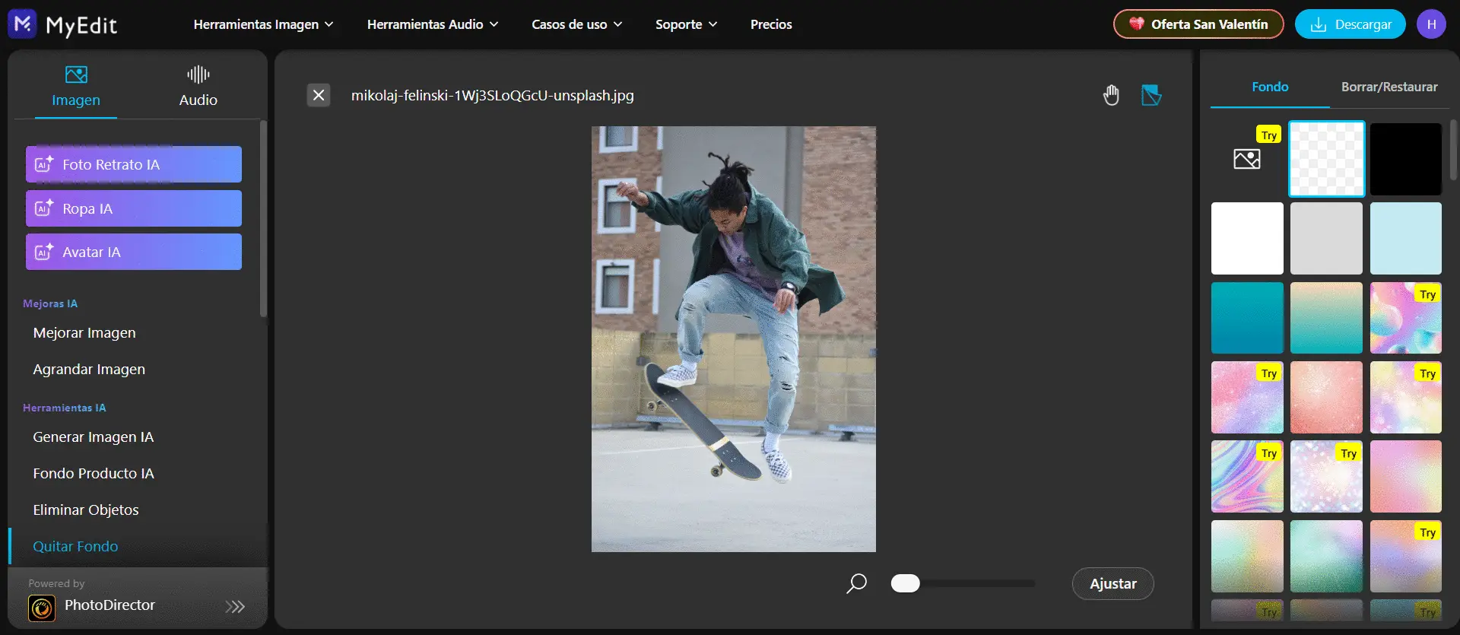Switch to the Borrar/Restaurar tab
Viewport: 1460px width, 635px height.
(1389, 87)
